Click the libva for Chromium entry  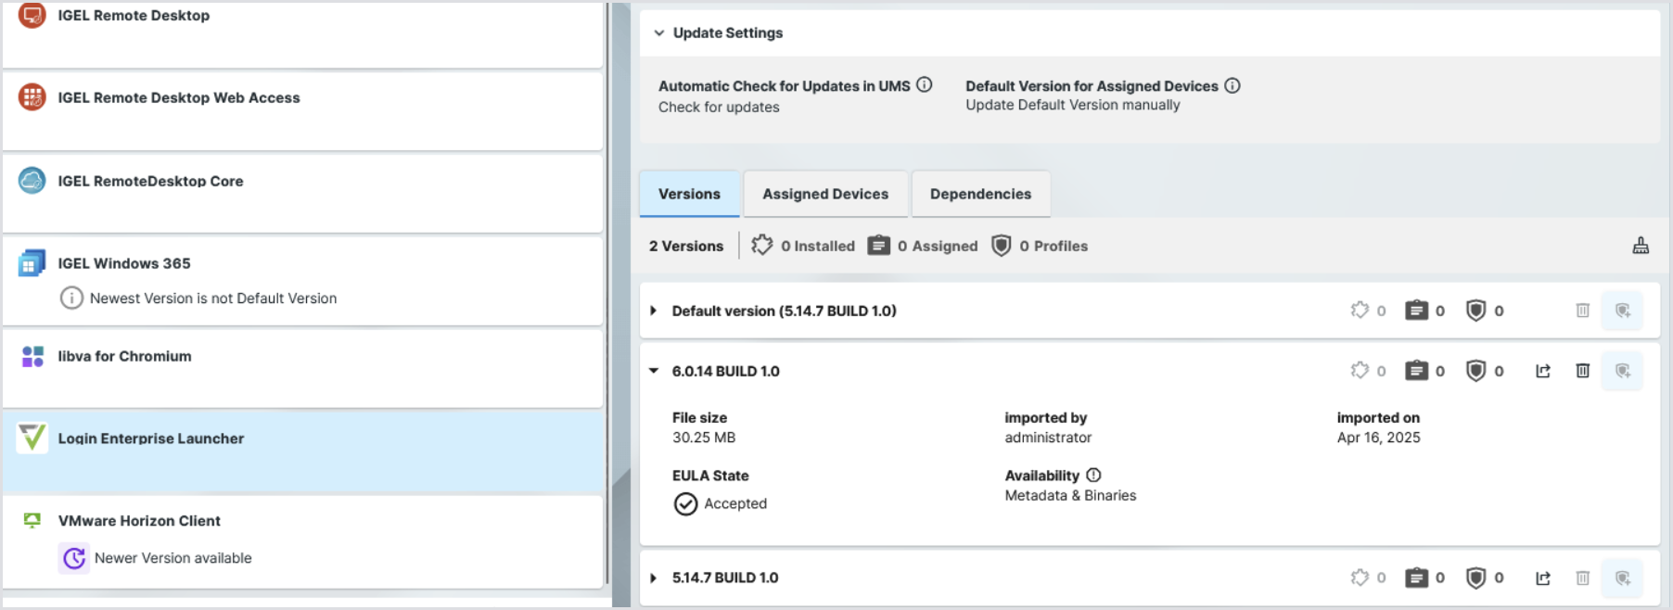(x=125, y=356)
